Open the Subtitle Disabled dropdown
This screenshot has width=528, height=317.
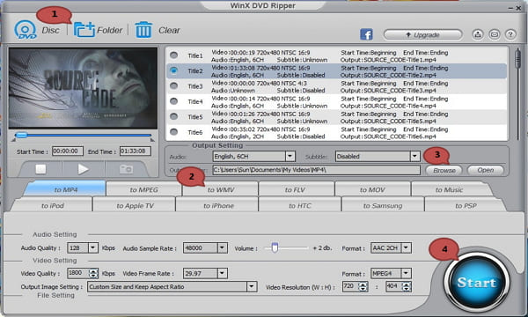pyautogui.click(x=414, y=157)
